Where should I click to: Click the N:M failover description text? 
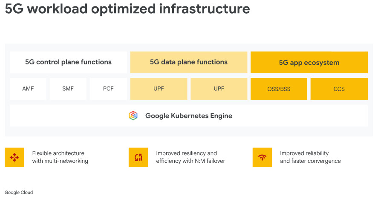click(190, 157)
